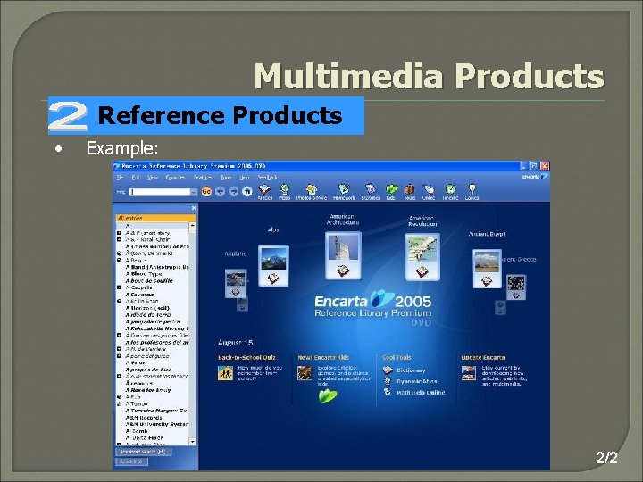Open the Math Help Online link
The image size is (643, 482).
click(x=421, y=393)
